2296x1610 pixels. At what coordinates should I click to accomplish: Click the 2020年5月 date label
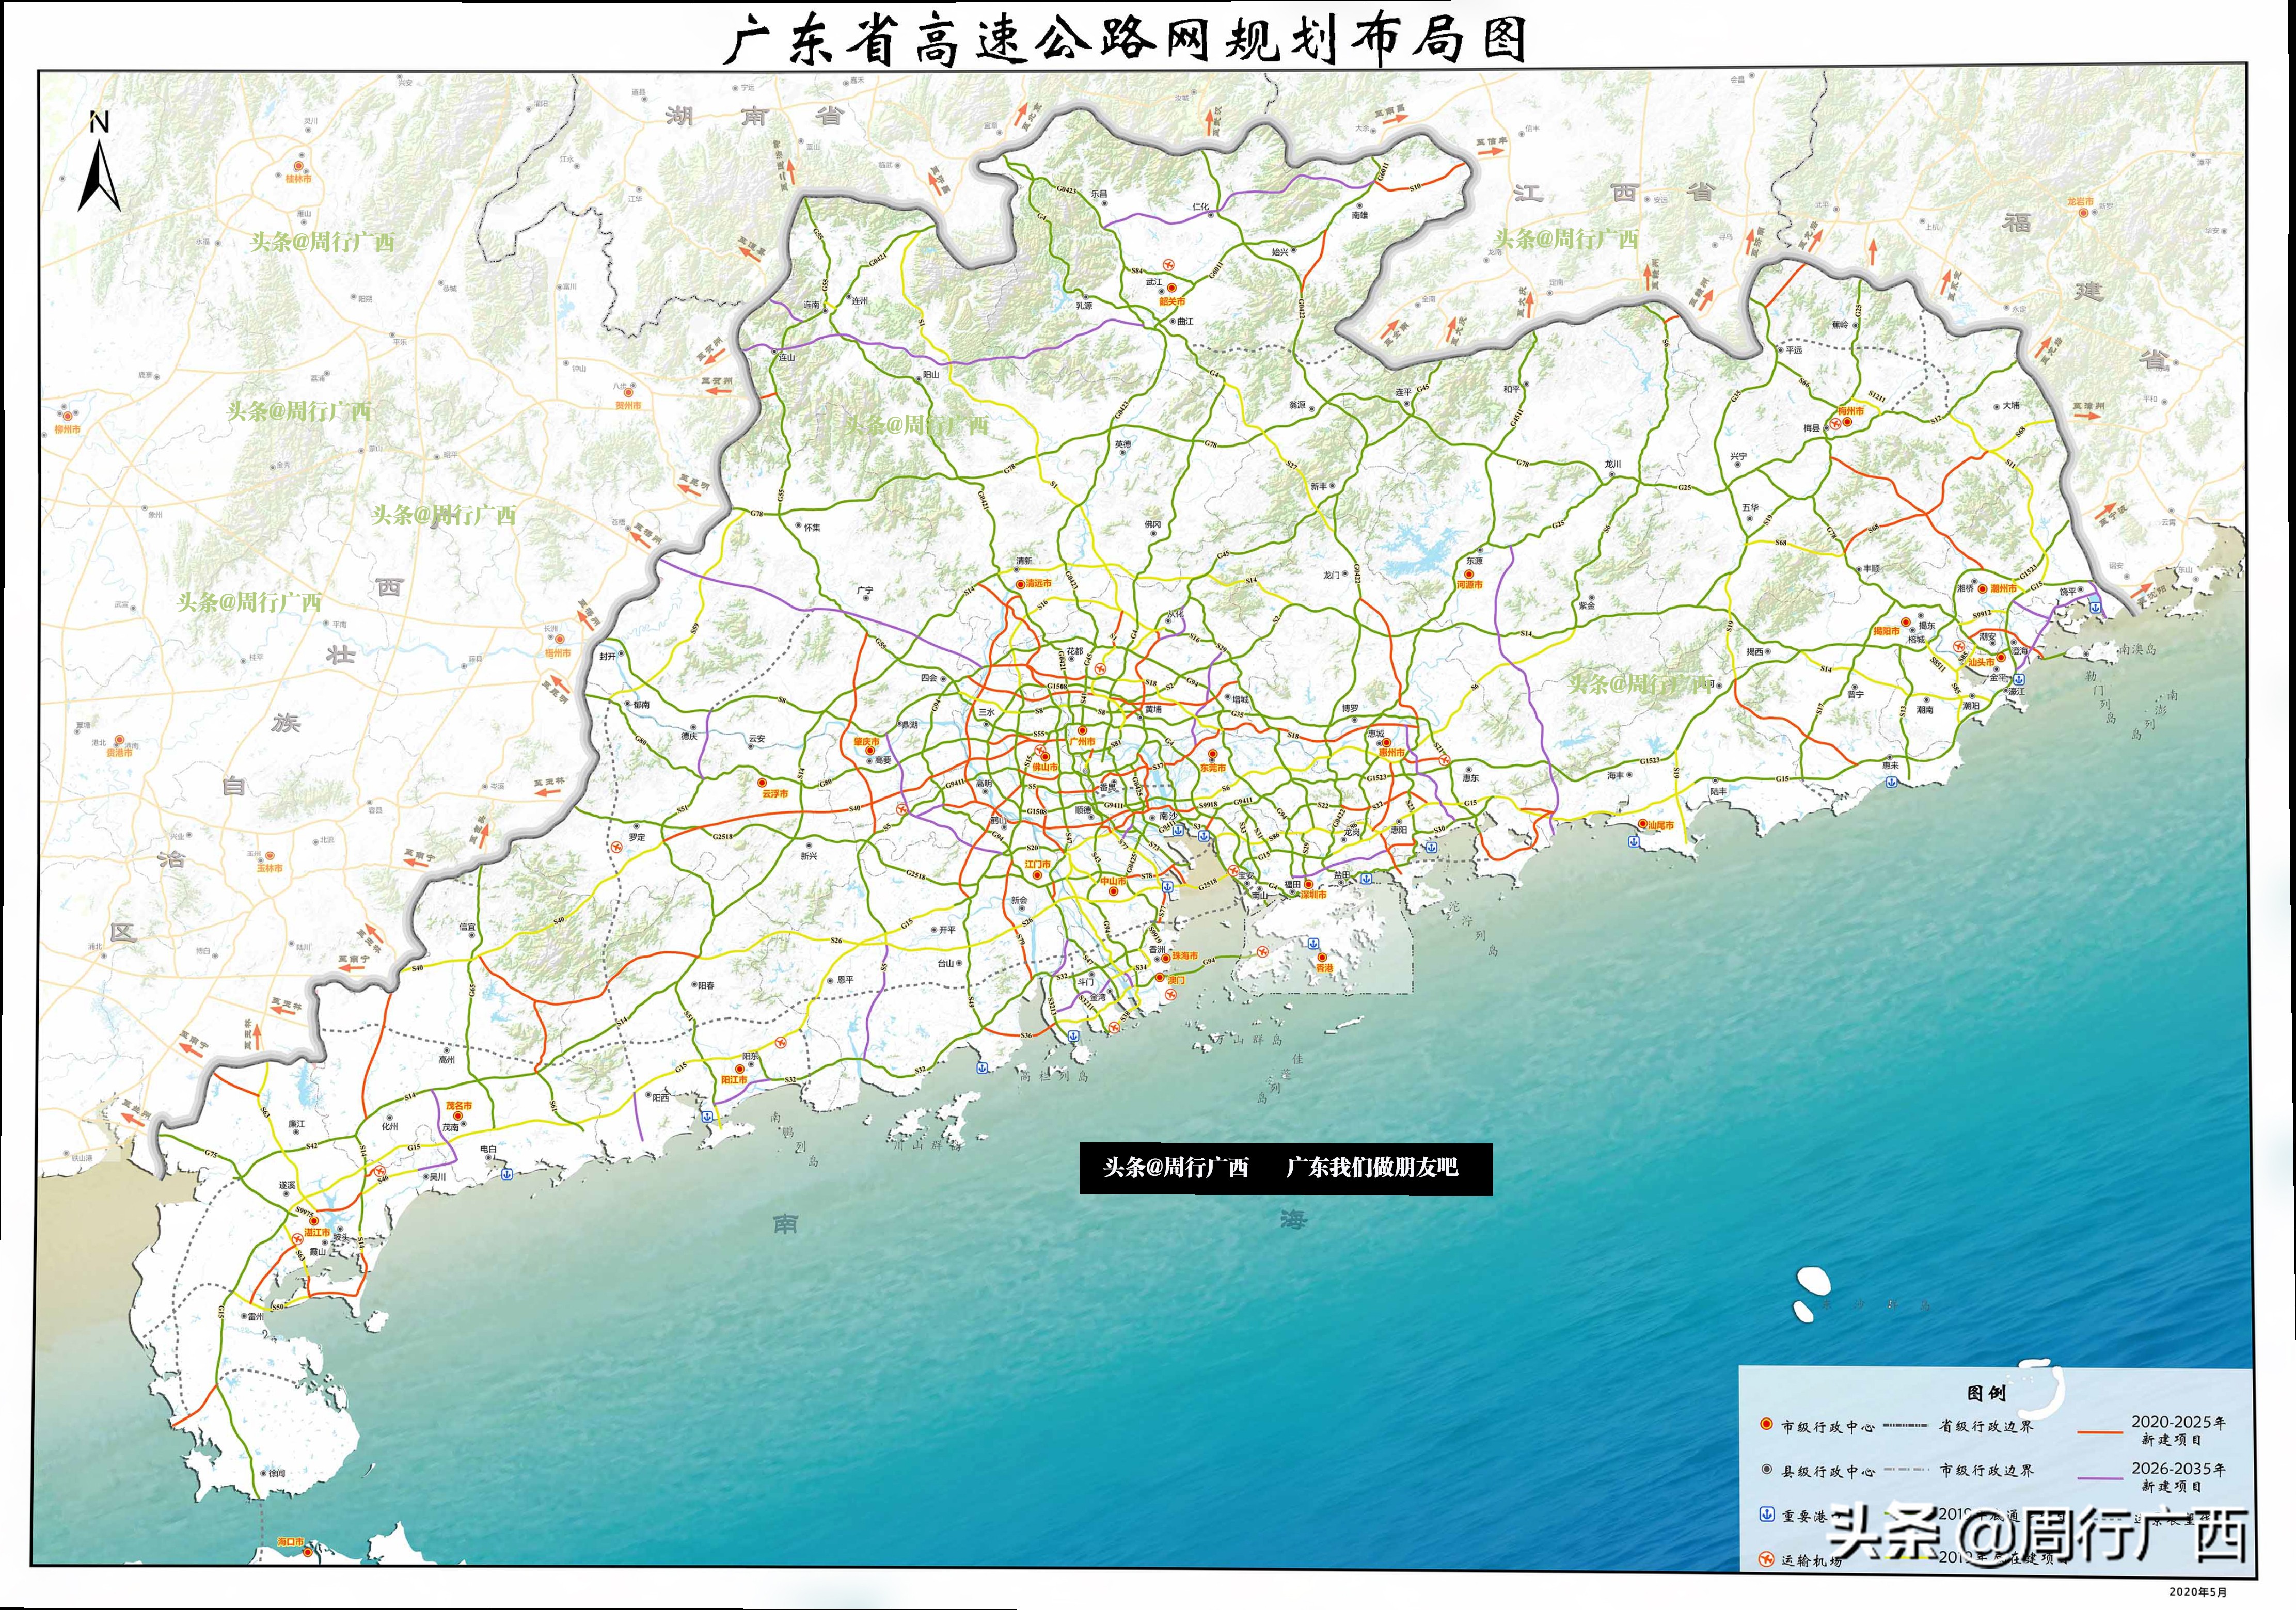(x=2197, y=1591)
